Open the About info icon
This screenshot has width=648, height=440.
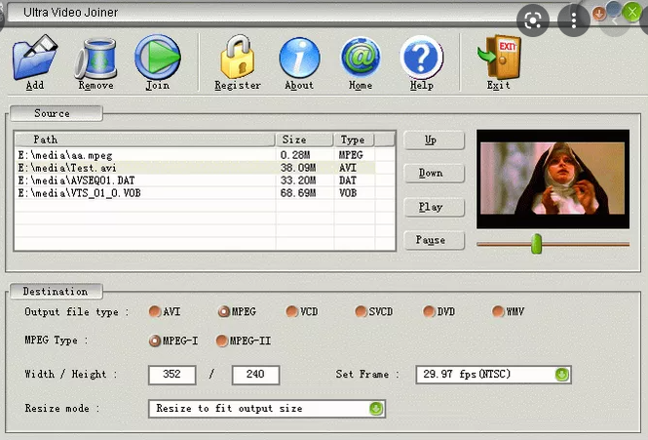299,58
